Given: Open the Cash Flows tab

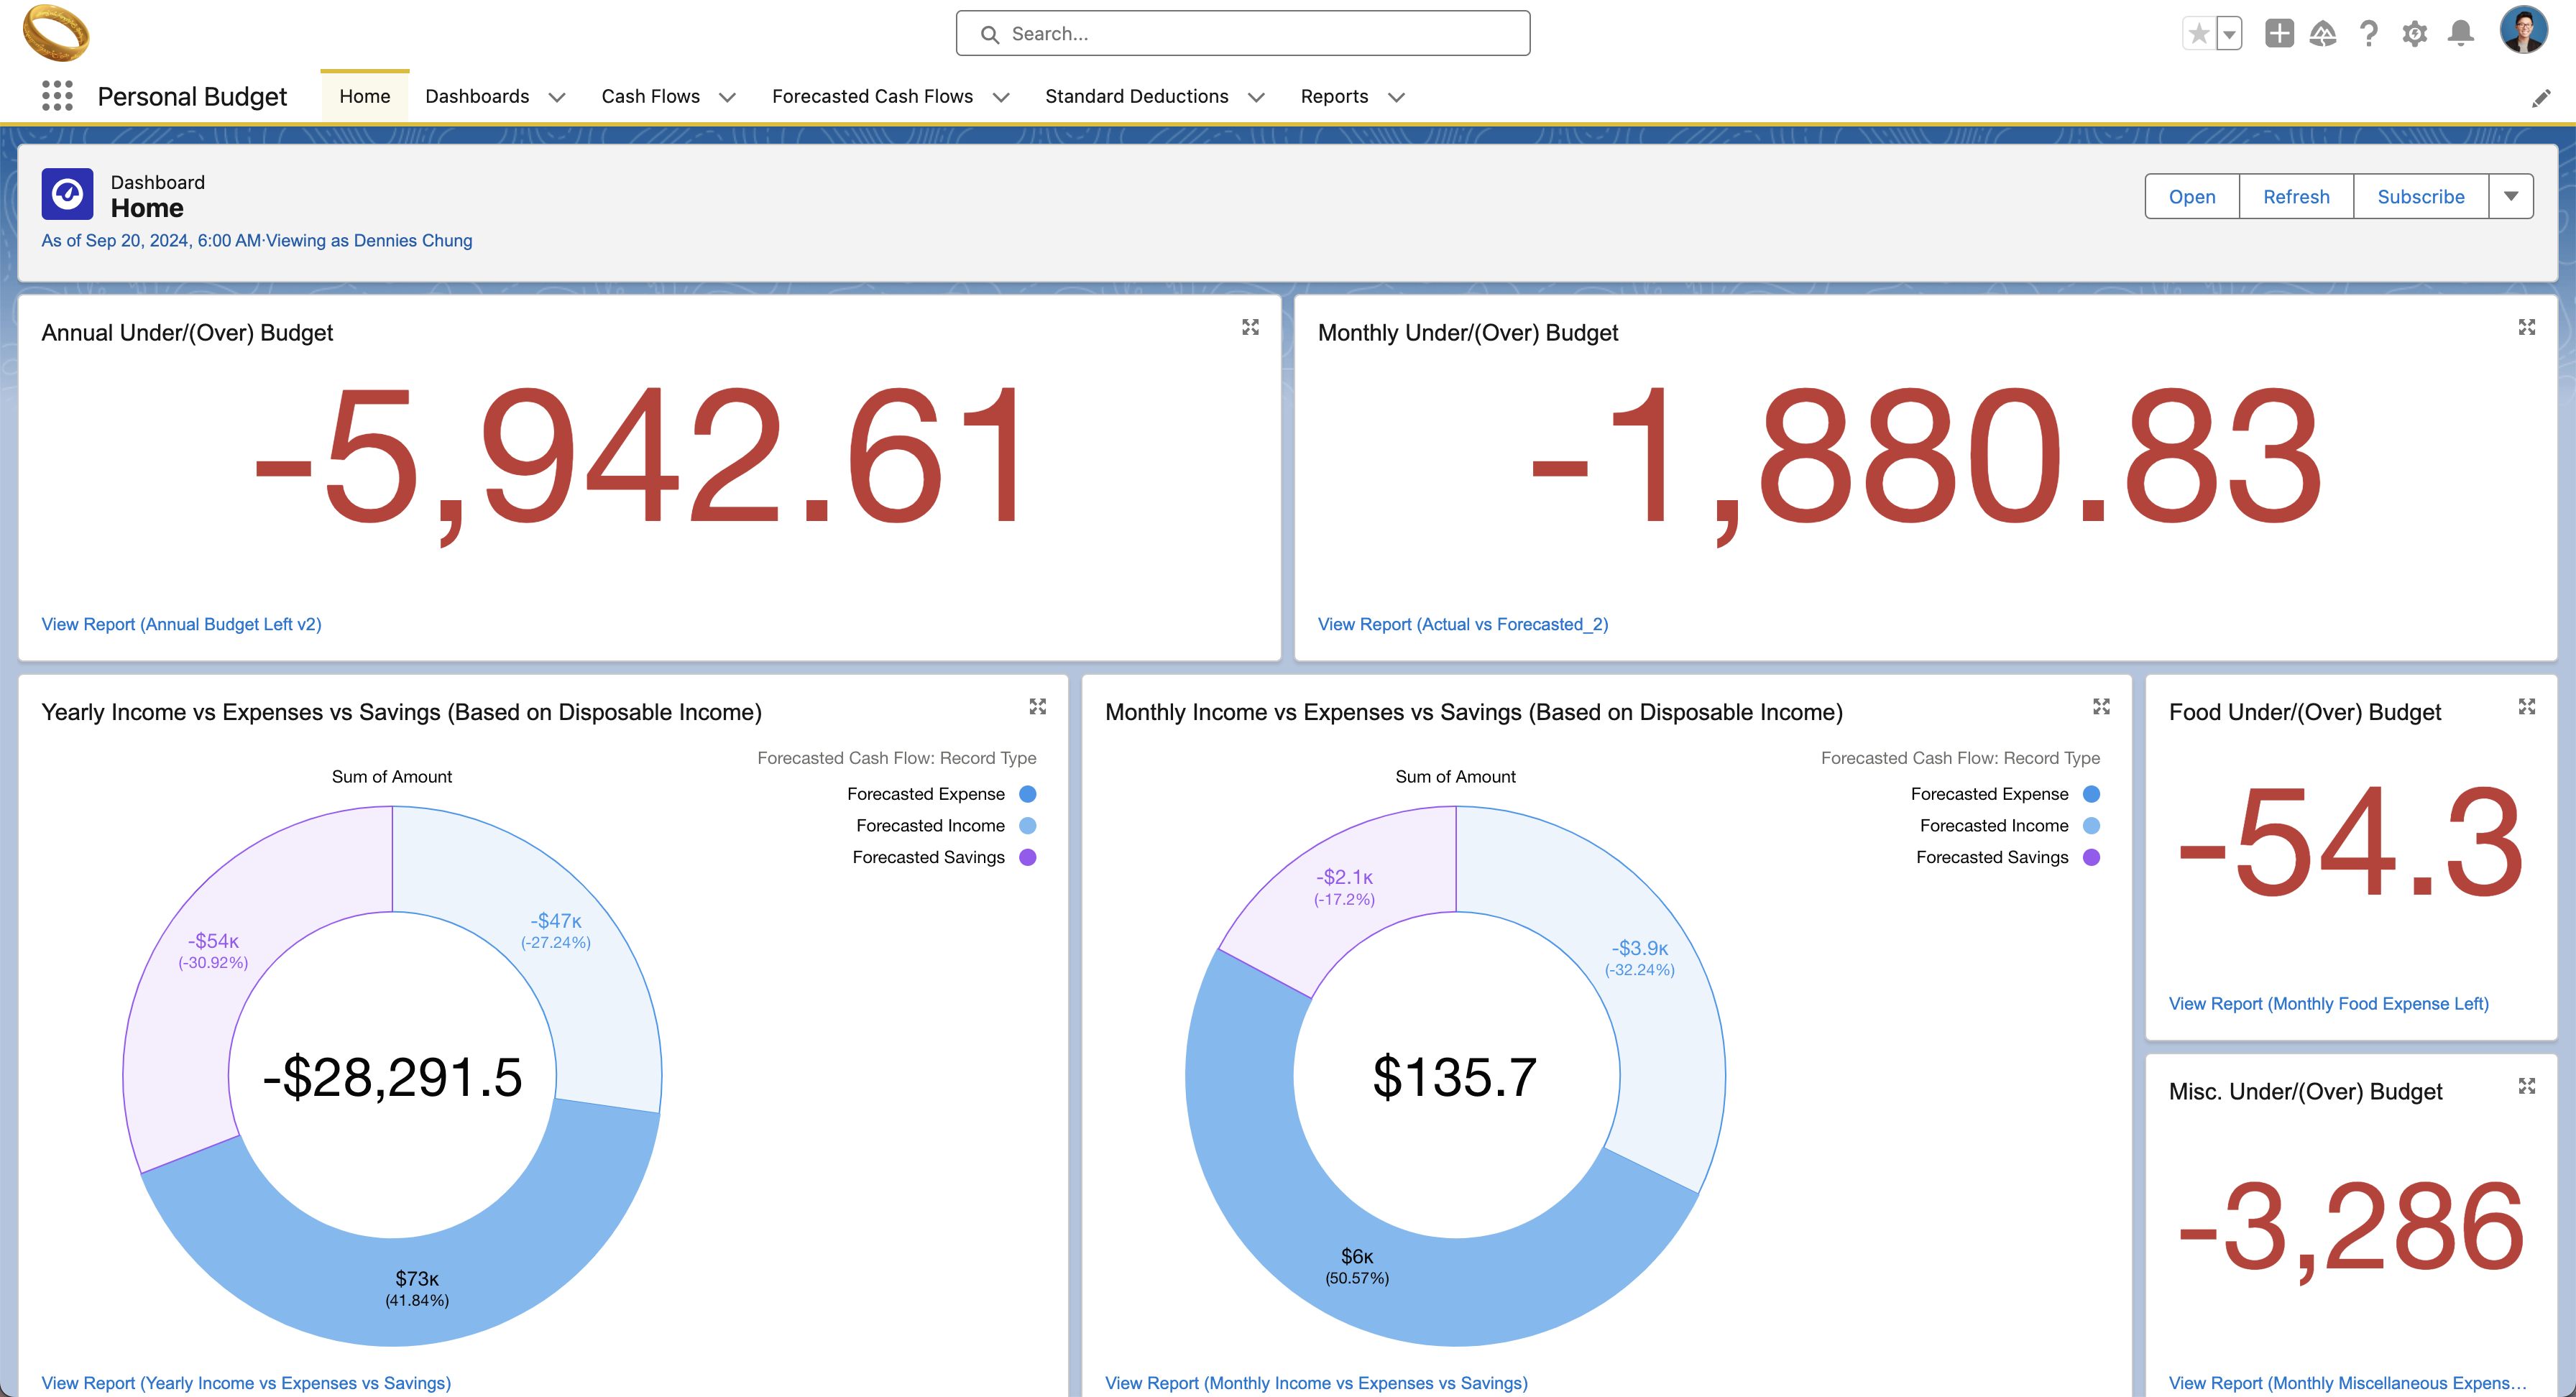Looking at the screenshot, I should pyautogui.click(x=650, y=96).
